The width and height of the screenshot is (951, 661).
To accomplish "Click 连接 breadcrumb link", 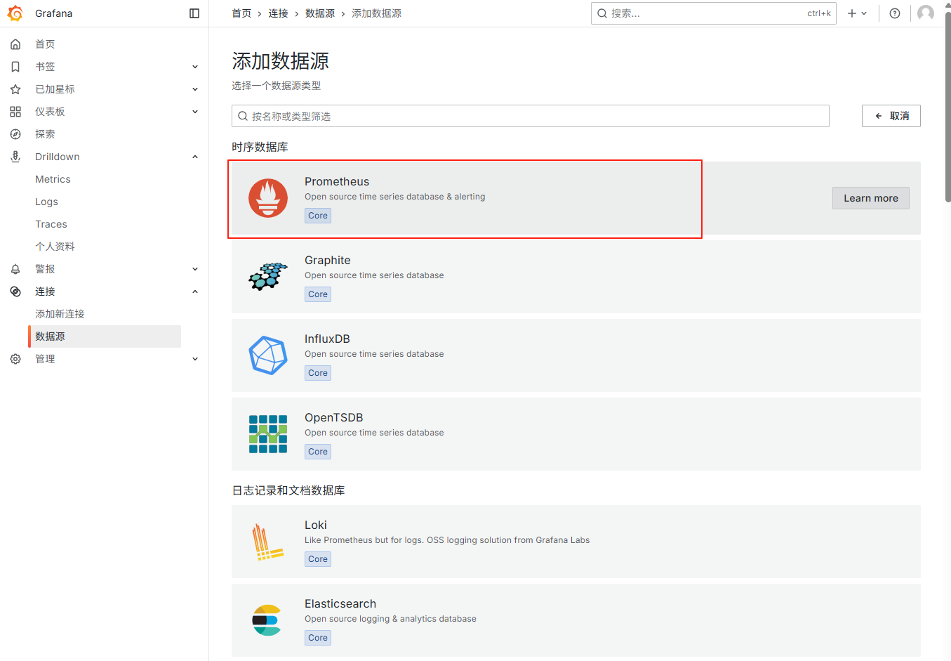I will (278, 13).
